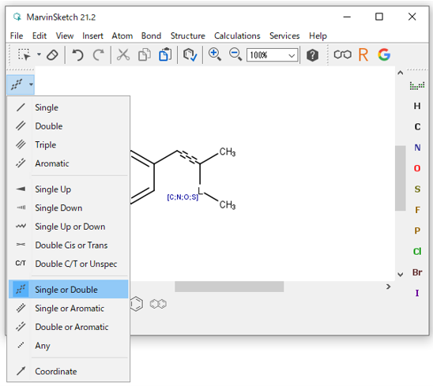This screenshot has width=433, height=386.
Task: Select the Chlorine Cl atom button
Action: 417,251
